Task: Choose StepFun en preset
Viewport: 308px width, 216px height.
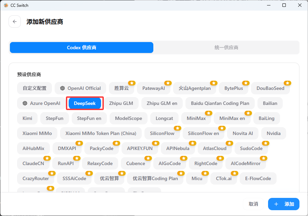Action: pos(89,118)
